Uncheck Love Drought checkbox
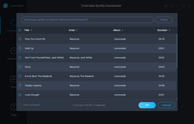194x124 pixels. tap(20, 95)
